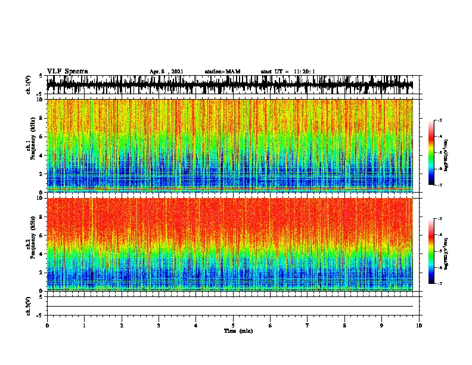Click the upper ch.1 color scale bar
The width and height of the screenshot is (472, 365).
click(431, 153)
